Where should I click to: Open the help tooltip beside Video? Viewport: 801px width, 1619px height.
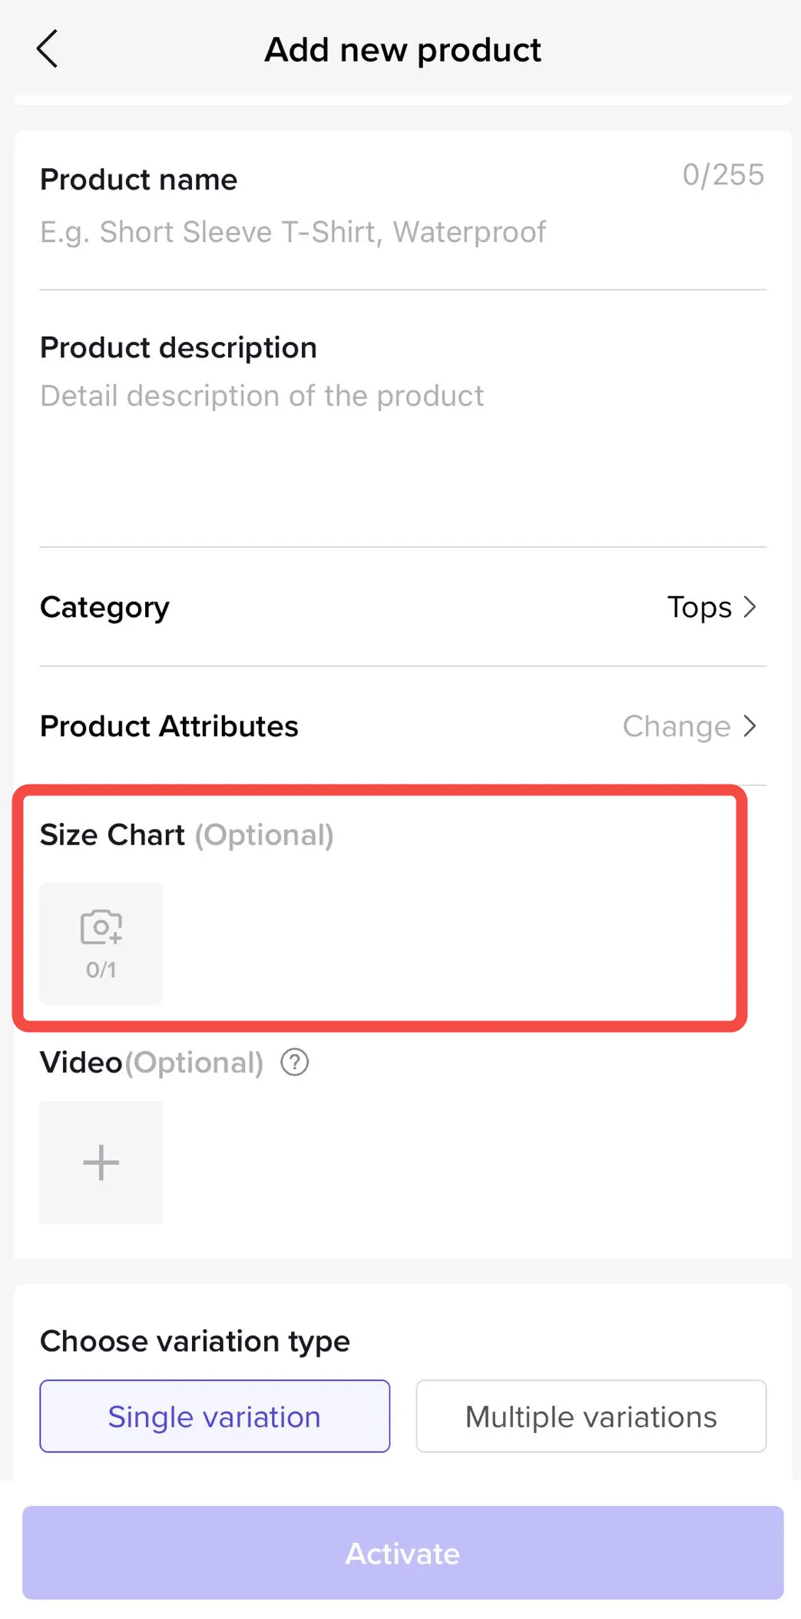[x=293, y=1063]
